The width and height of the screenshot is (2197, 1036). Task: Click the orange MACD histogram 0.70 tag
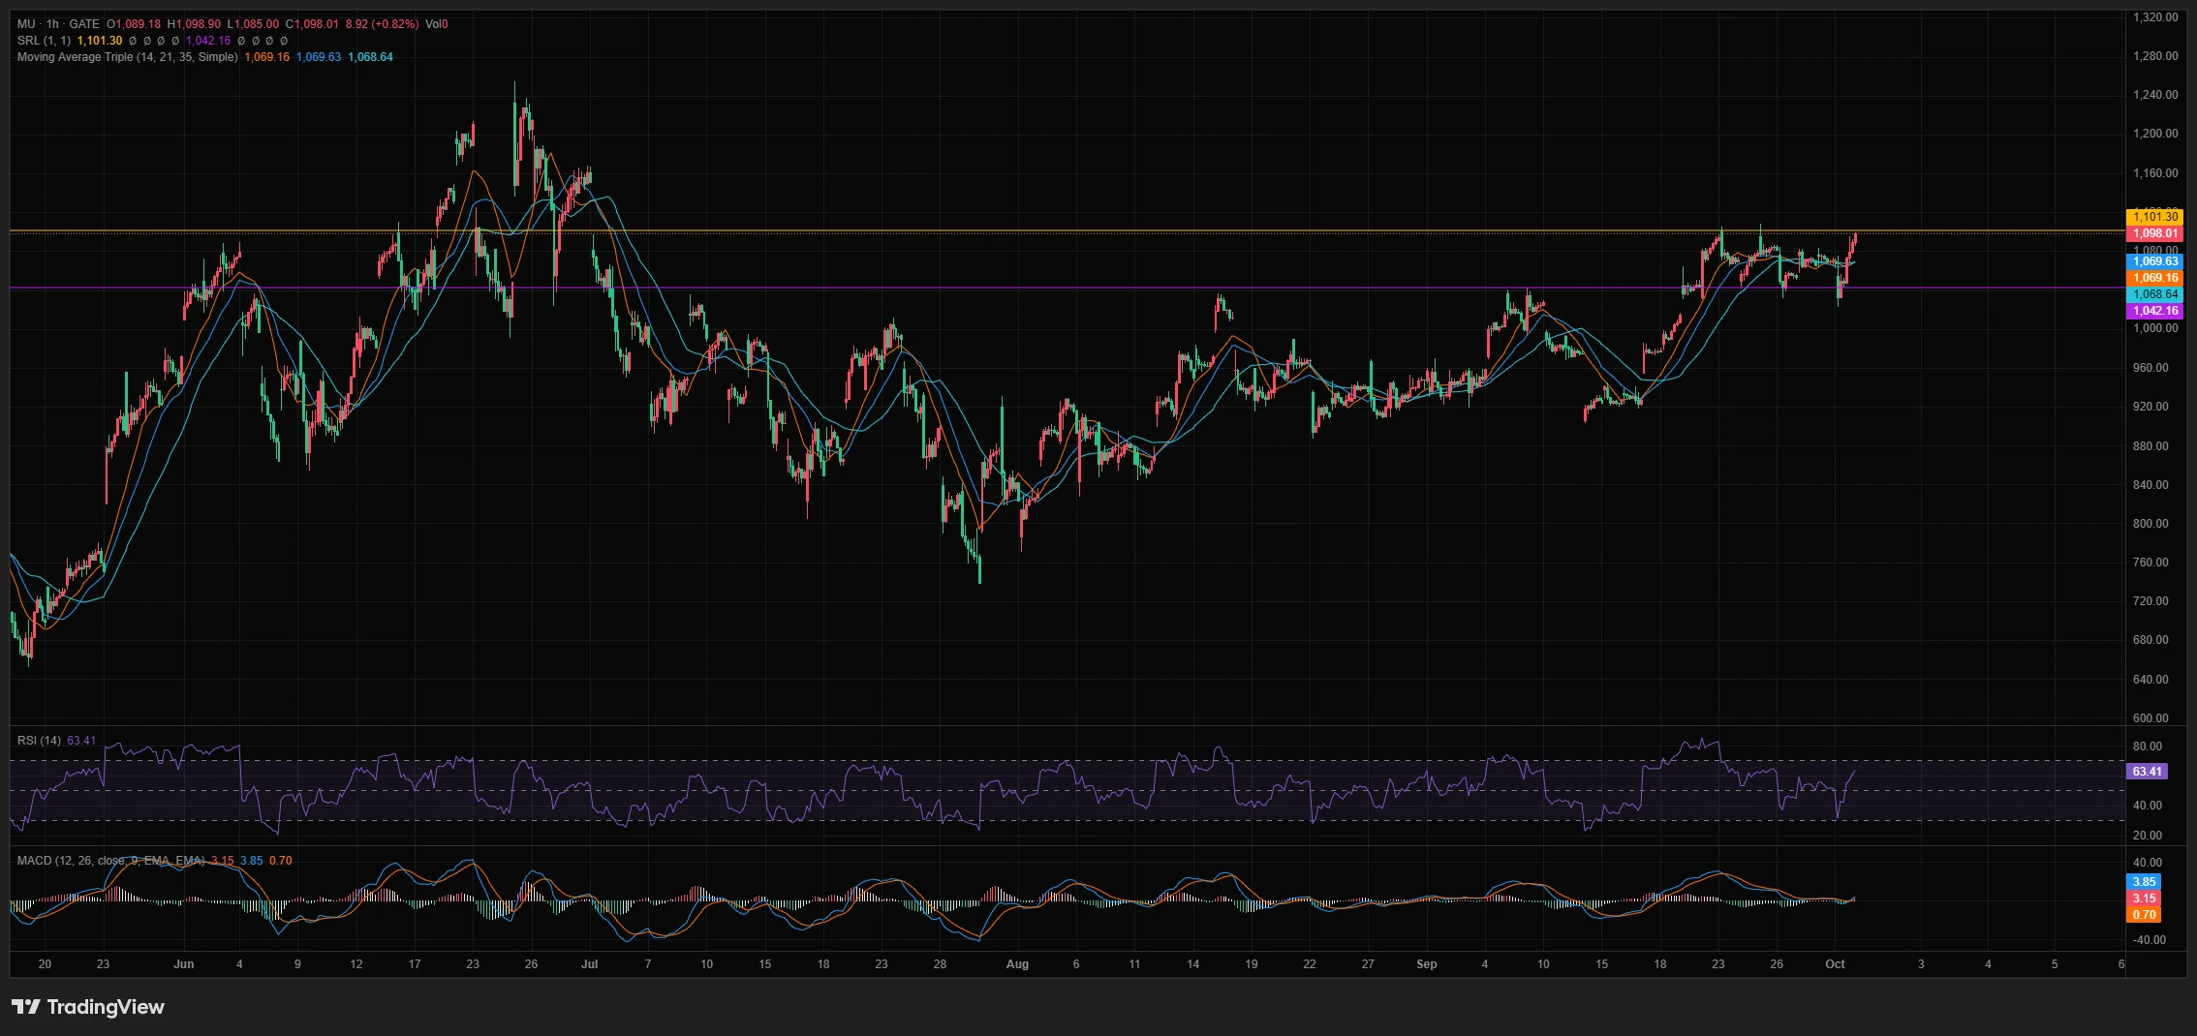2145,915
